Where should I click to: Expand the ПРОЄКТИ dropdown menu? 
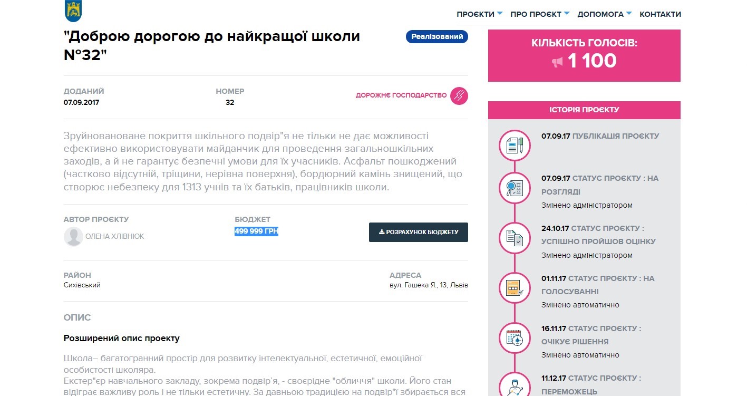point(479,14)
